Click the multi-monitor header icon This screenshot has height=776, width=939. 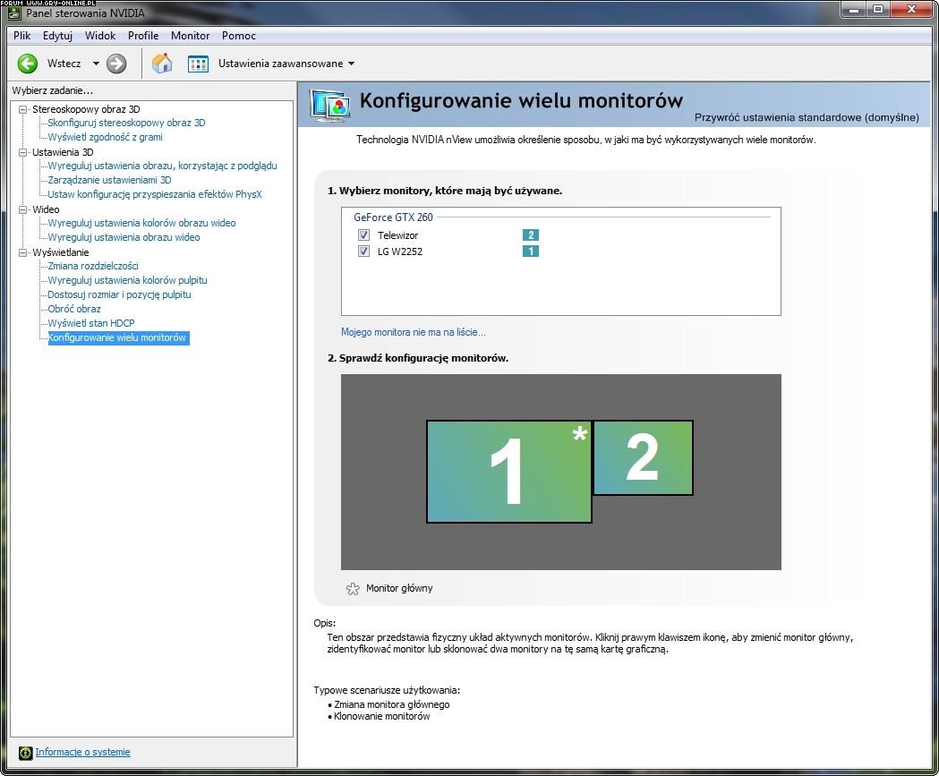point(329,106)
